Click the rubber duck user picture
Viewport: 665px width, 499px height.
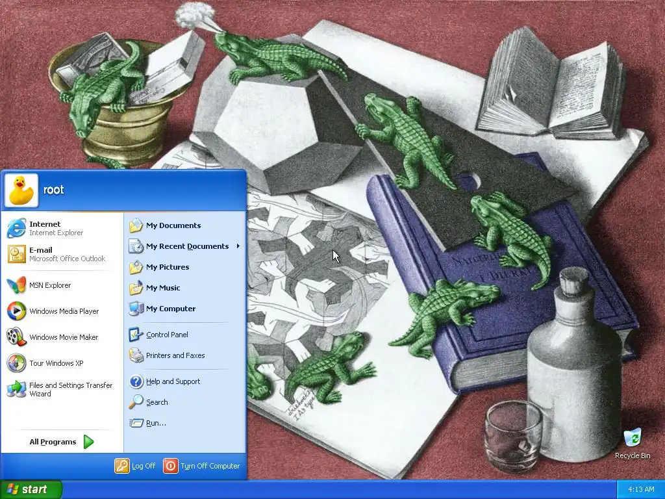pyautogui.click(x=21, y=190)
